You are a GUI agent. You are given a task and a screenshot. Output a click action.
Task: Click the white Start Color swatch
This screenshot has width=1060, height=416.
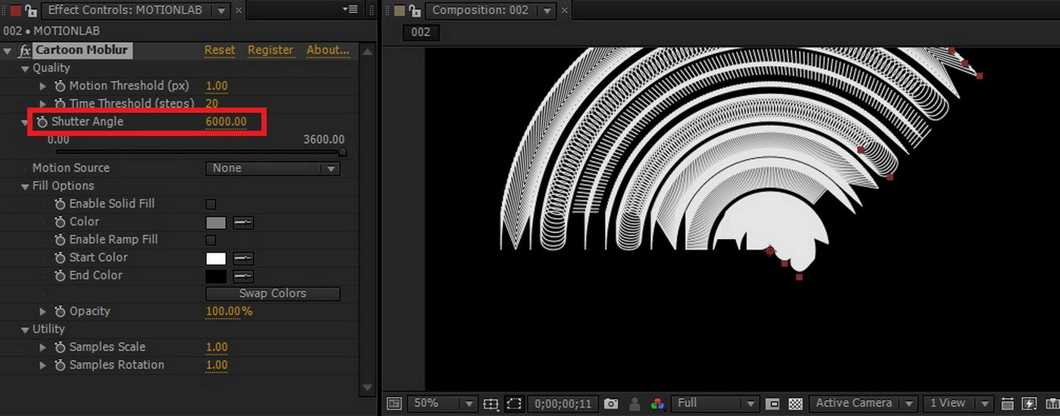click(x=216, y=258)
